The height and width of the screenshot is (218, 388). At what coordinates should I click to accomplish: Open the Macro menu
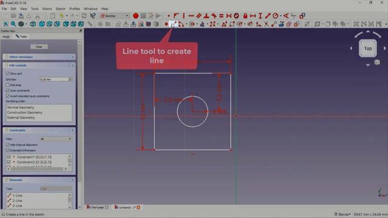pos(47,8)
